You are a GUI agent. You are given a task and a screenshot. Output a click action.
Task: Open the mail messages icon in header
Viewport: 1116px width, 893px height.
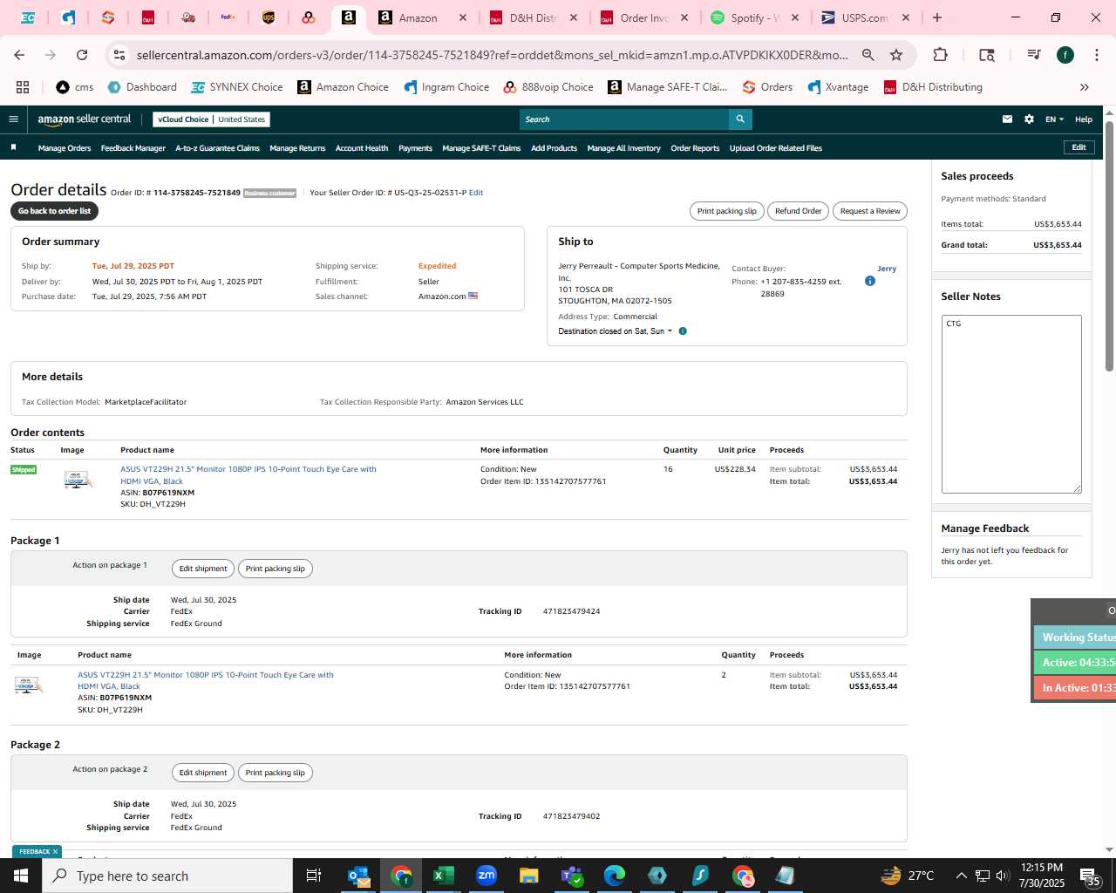(1007, 119)
